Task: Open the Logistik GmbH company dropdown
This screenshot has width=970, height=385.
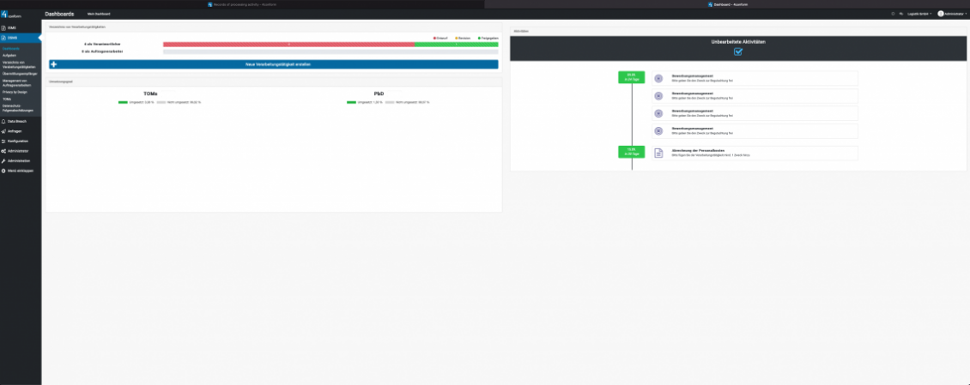Action: coord(918,14)
